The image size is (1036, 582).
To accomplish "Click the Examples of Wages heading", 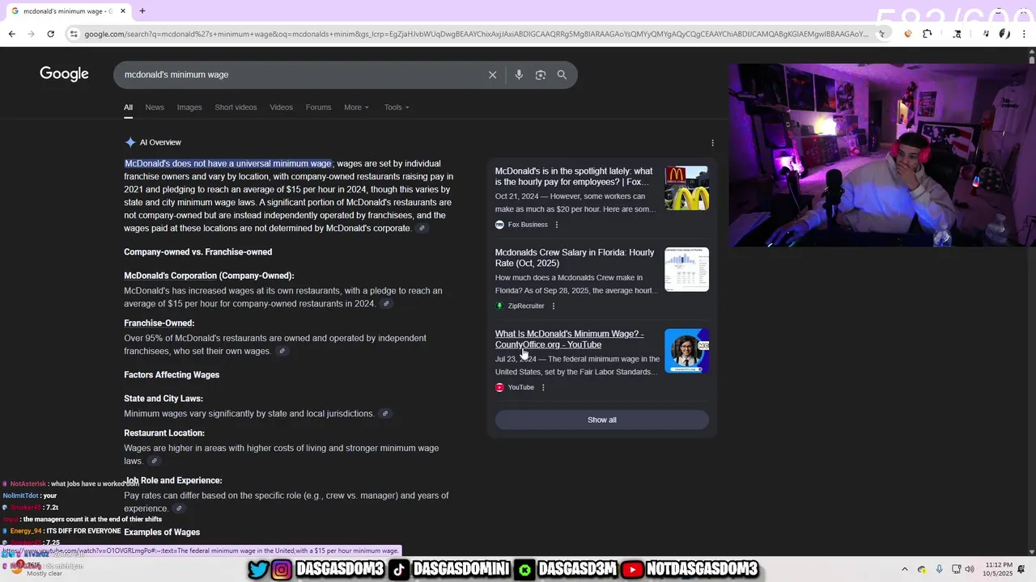I will click(162, 533).
